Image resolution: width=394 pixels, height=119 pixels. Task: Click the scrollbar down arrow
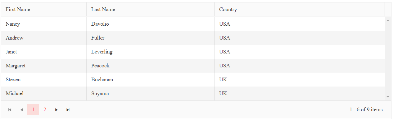(x=388, y=97)
